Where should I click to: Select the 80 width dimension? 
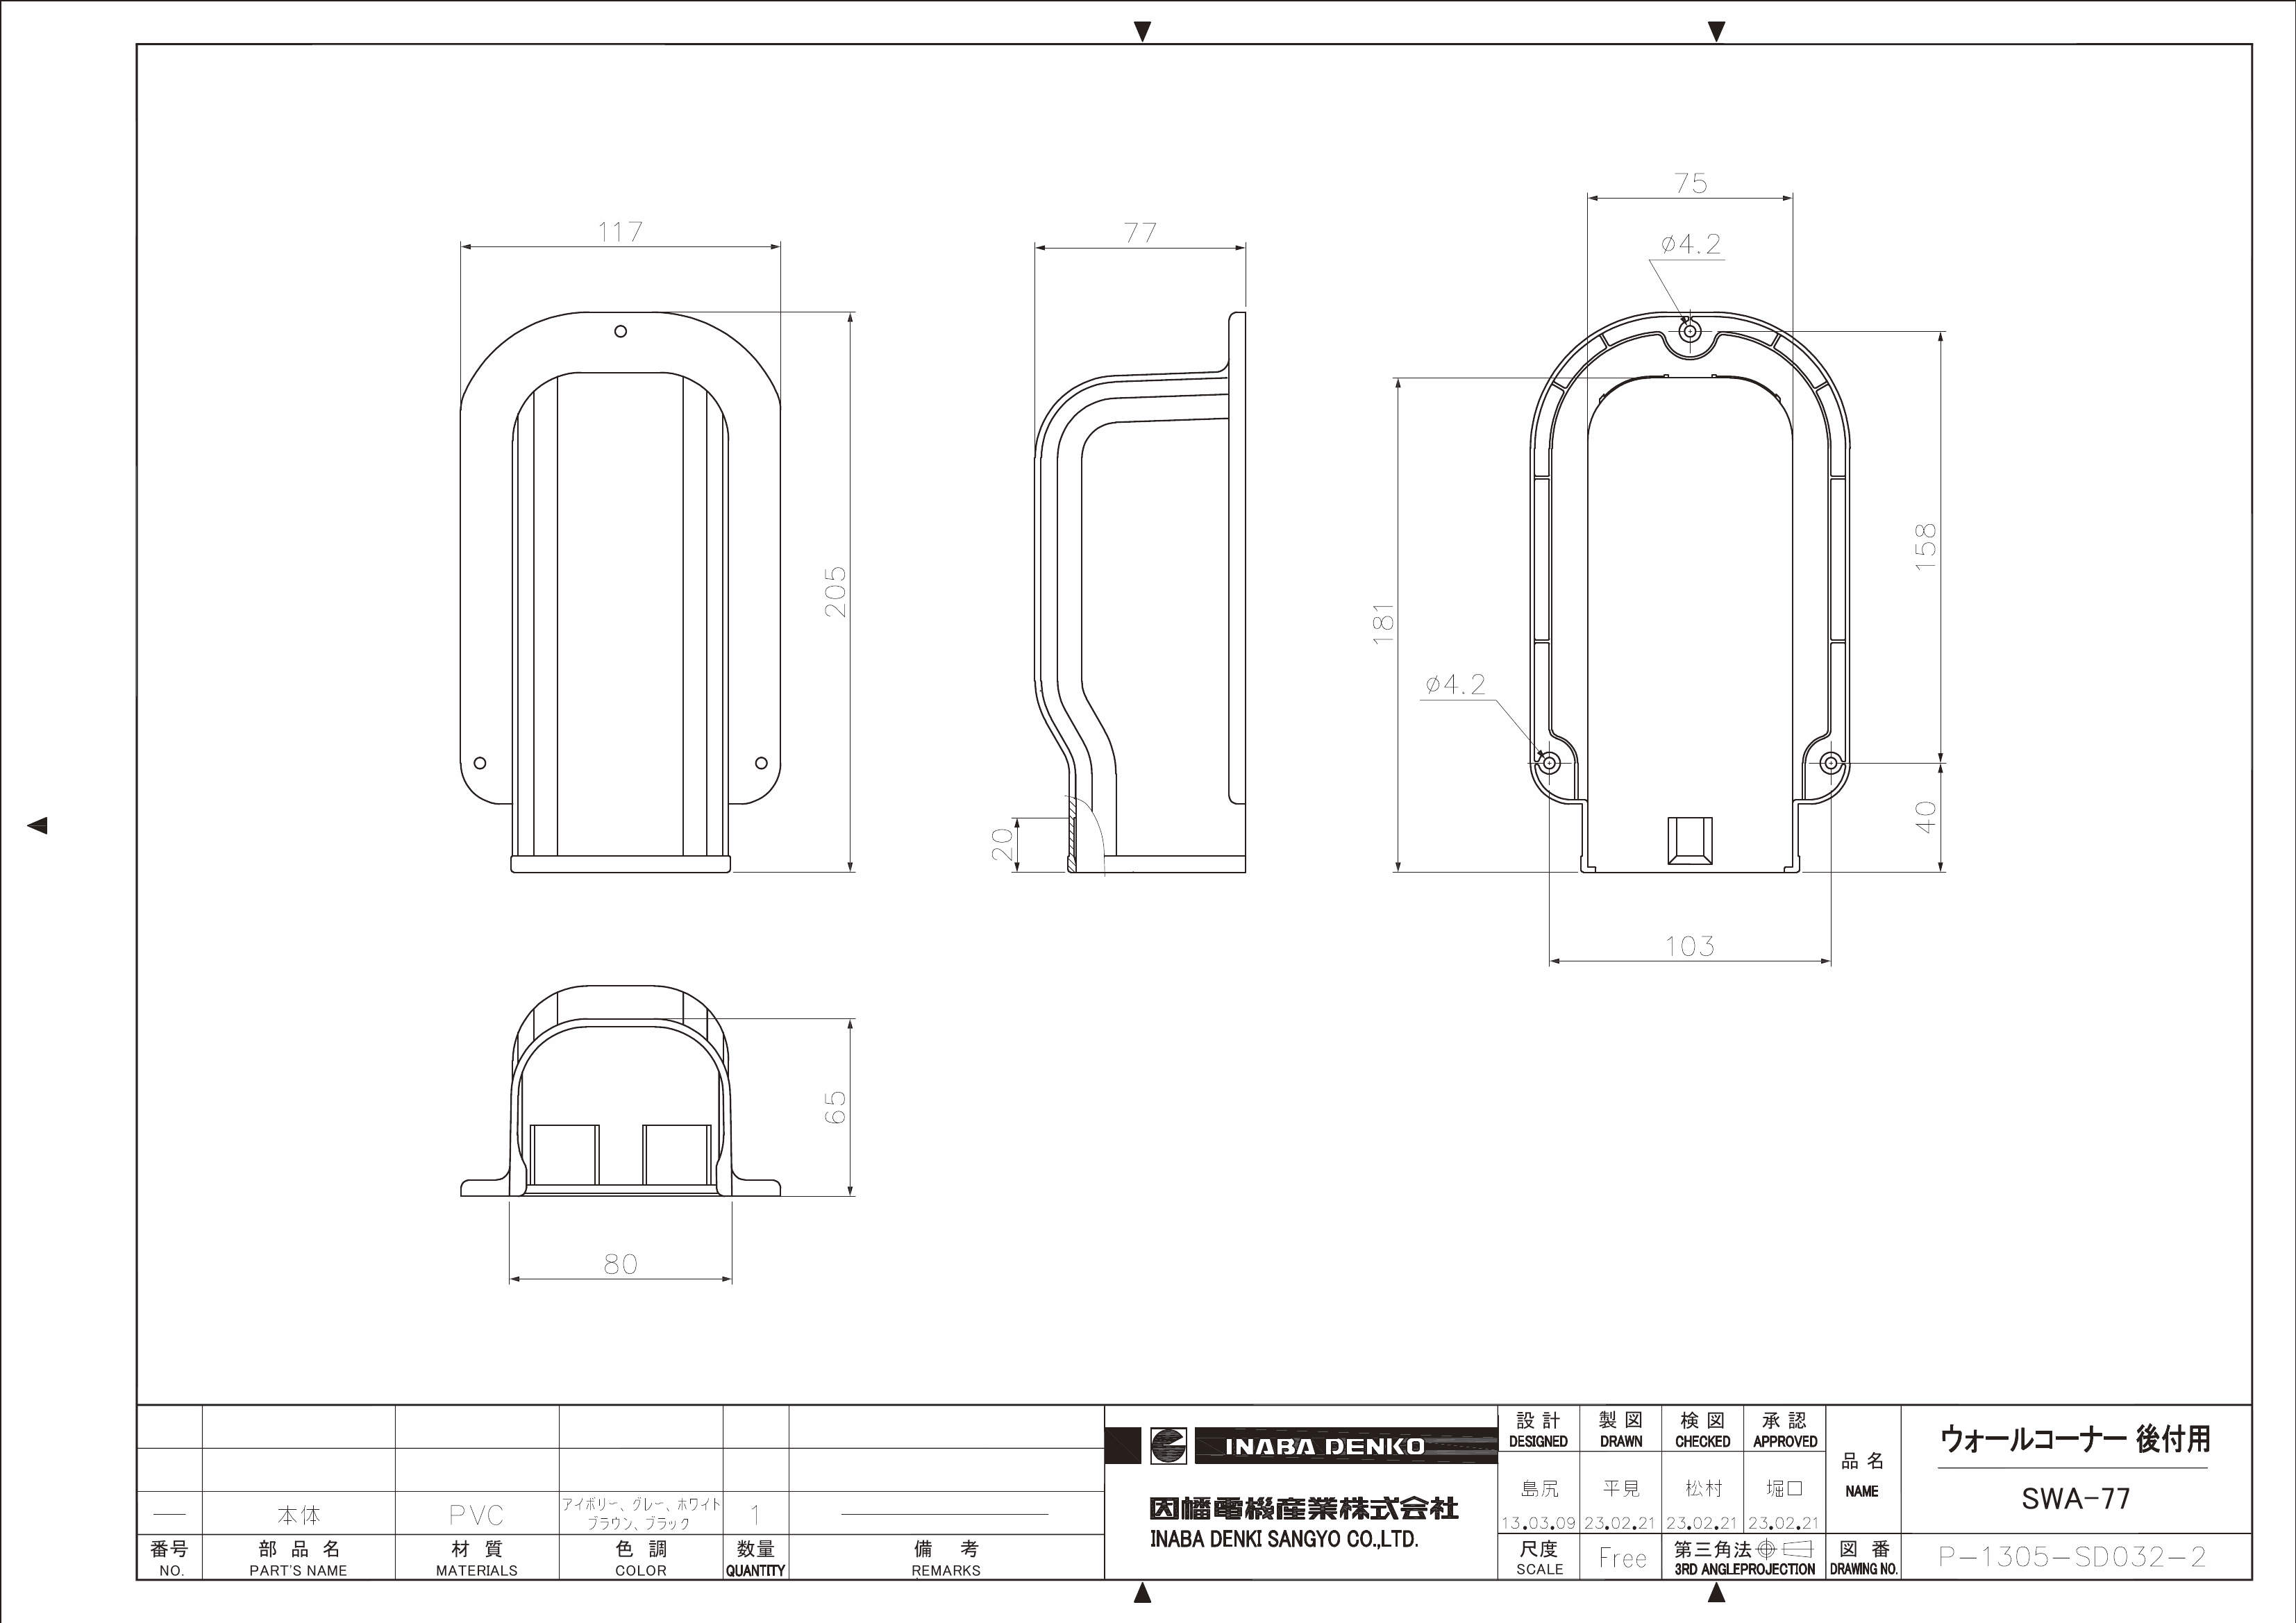pos(620,1264)
